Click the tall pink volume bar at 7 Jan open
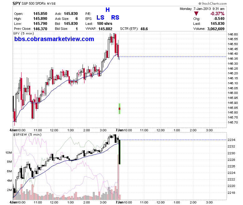The width and height of the screenshot is (243, 205). (118, 177)
